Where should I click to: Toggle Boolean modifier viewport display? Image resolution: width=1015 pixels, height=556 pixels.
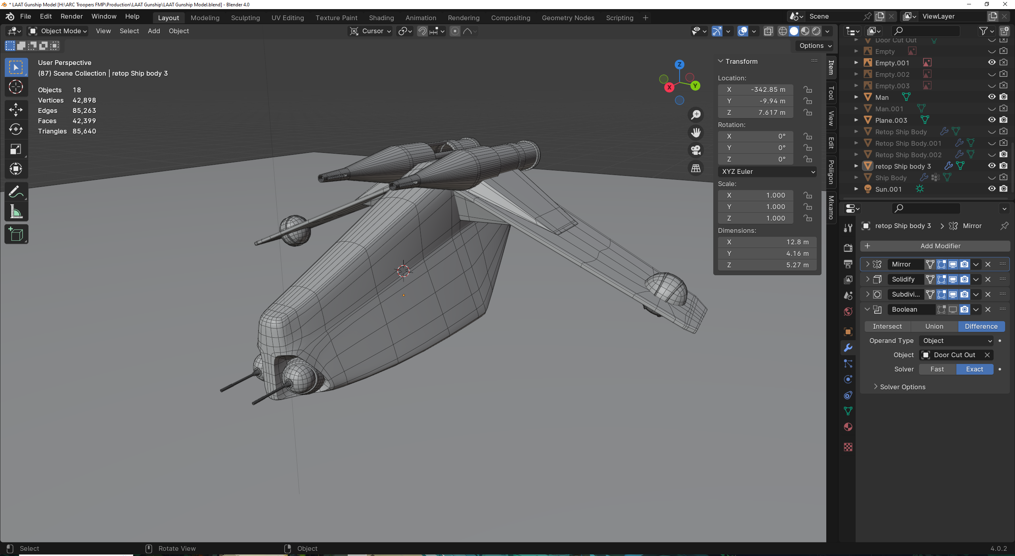953,309
